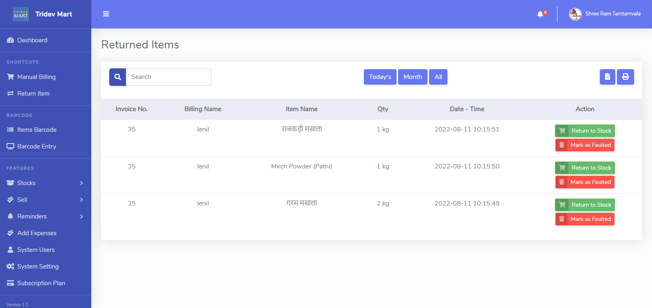Open Items Barcode page

(x=46, y=130)
